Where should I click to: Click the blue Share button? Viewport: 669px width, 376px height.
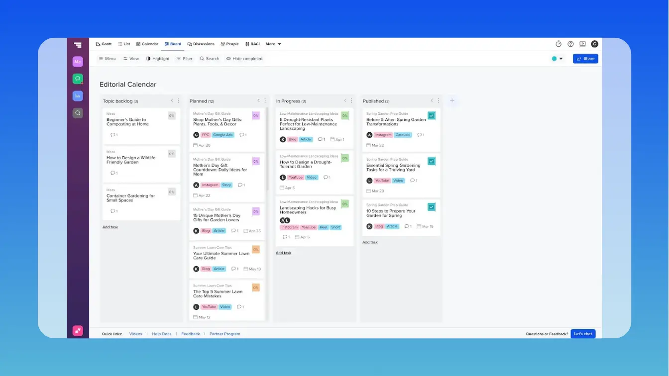click(x=585, y=58)
